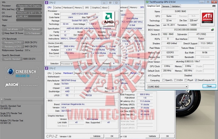Click the GFX-Board field showing SUMO 9640

[29, 16]
